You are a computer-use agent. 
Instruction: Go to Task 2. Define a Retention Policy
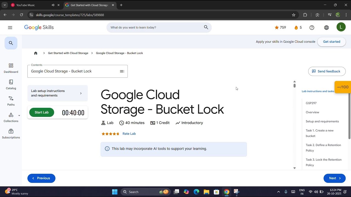click(x=323, y=148)
